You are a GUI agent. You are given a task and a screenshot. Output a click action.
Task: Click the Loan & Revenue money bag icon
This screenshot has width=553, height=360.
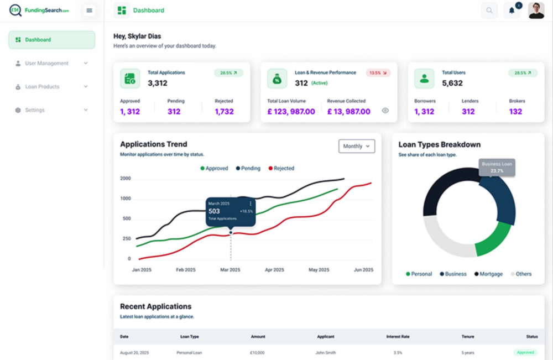pos(277,79)
